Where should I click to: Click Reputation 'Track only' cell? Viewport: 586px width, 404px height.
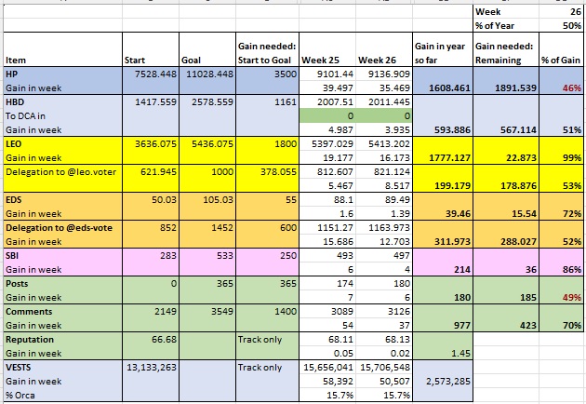tap(268, 339)
